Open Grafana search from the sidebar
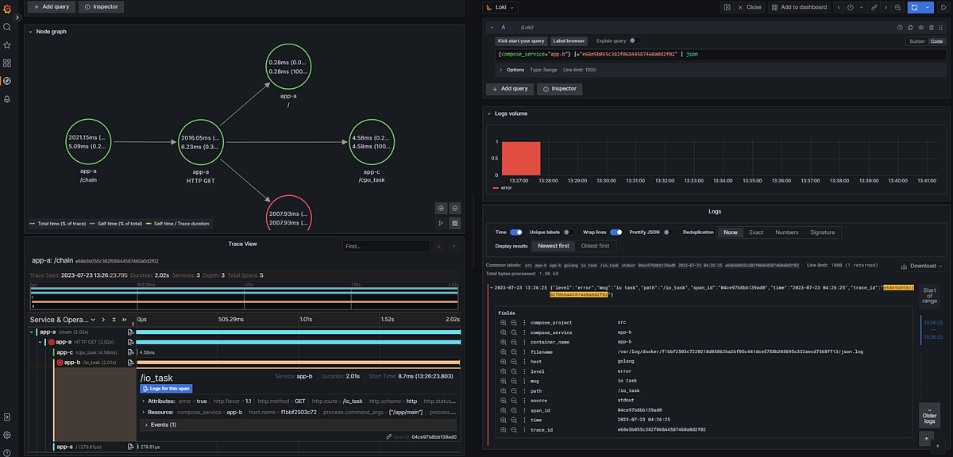953x457 pixels. [x=7, y=26]
